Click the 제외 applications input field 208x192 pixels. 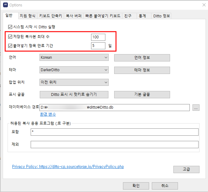(x=114, y=145)
